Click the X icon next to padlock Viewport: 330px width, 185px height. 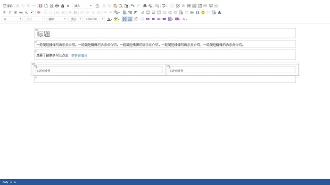68,6
